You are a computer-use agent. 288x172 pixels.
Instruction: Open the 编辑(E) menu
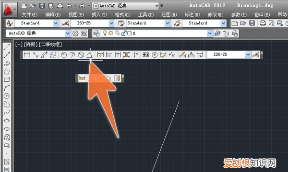(x=53, y=15)
